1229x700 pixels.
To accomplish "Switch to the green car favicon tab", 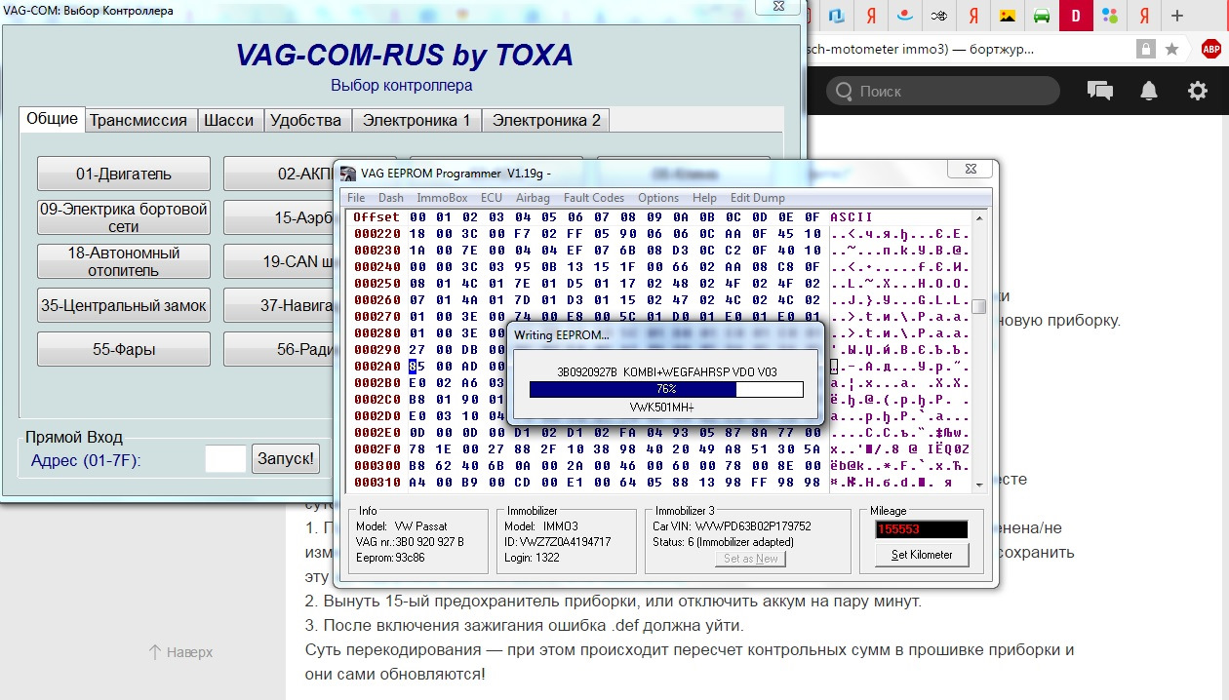I will coord(1041,16).
